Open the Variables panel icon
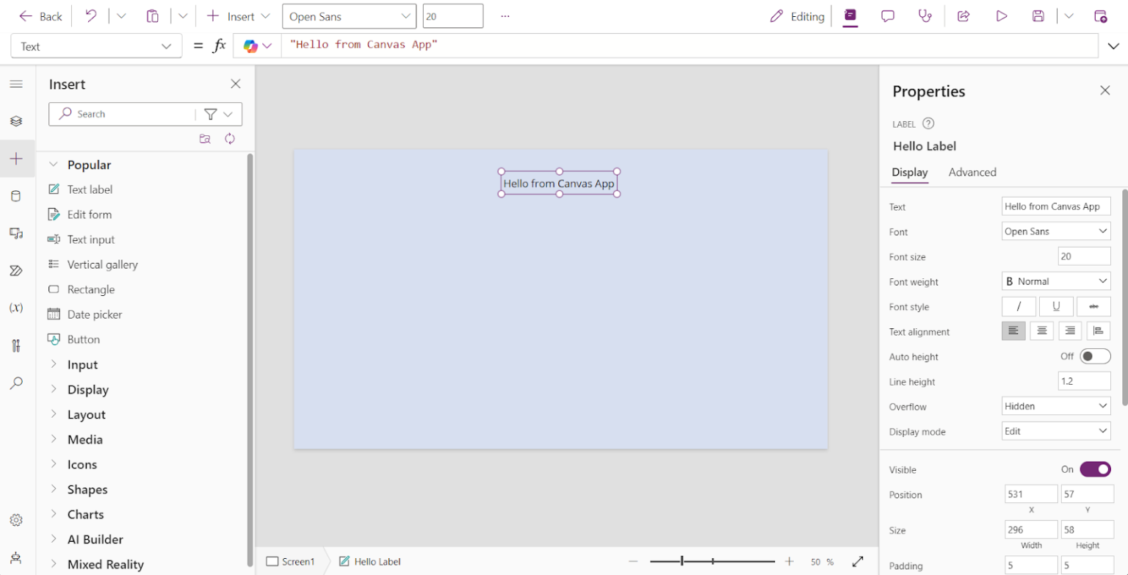The width and height of the screenshot is (1128, 575). pos(16,308)
